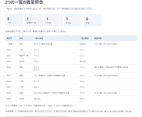
Task: Click 該当なし in the A009 row
Action: 37,99
